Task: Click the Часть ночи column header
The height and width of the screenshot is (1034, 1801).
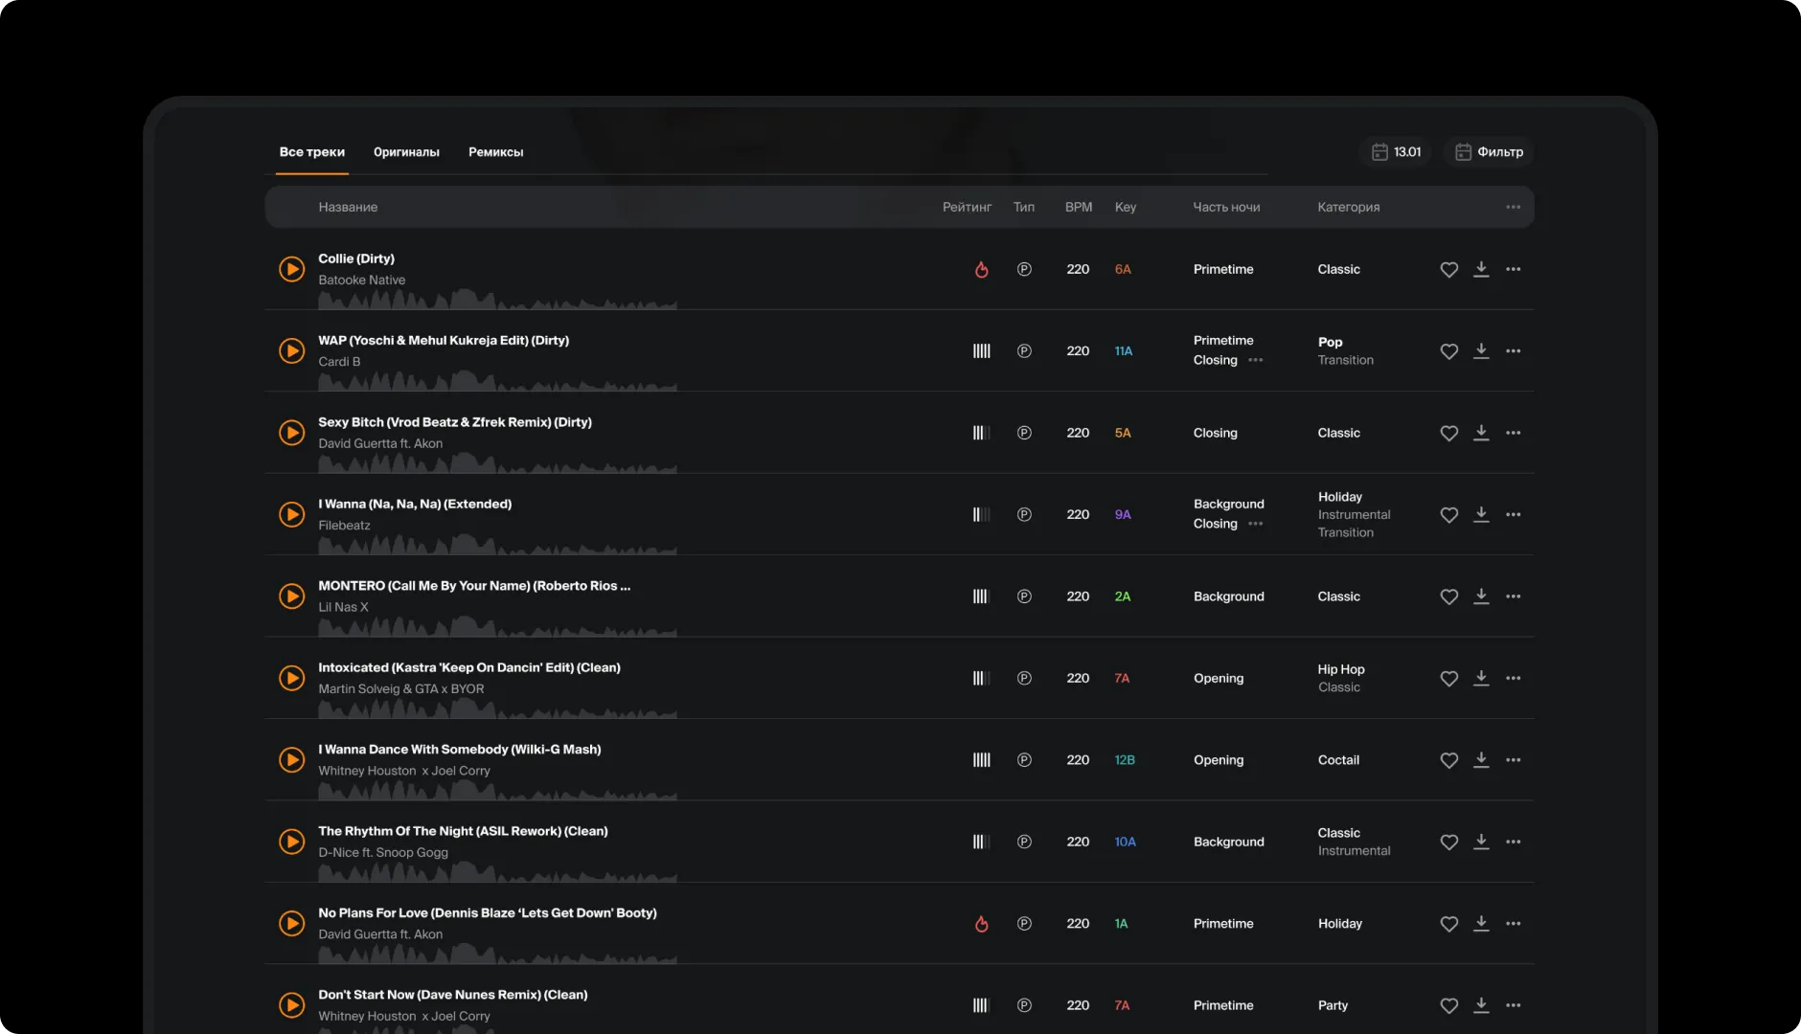Action: point(1226,207)
